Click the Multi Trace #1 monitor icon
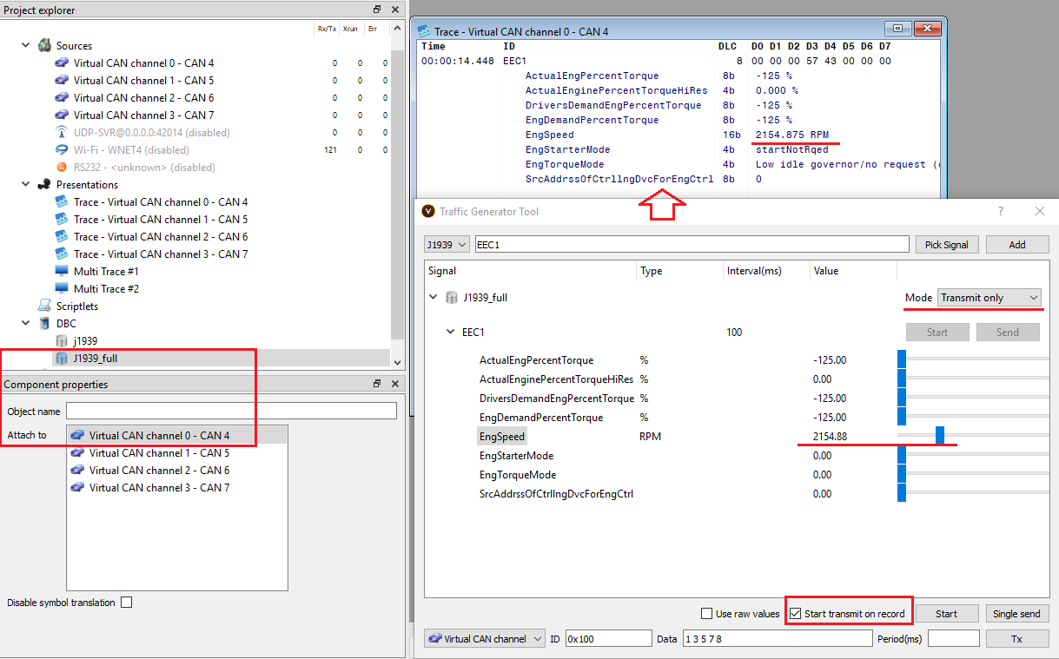 point(62,271)
